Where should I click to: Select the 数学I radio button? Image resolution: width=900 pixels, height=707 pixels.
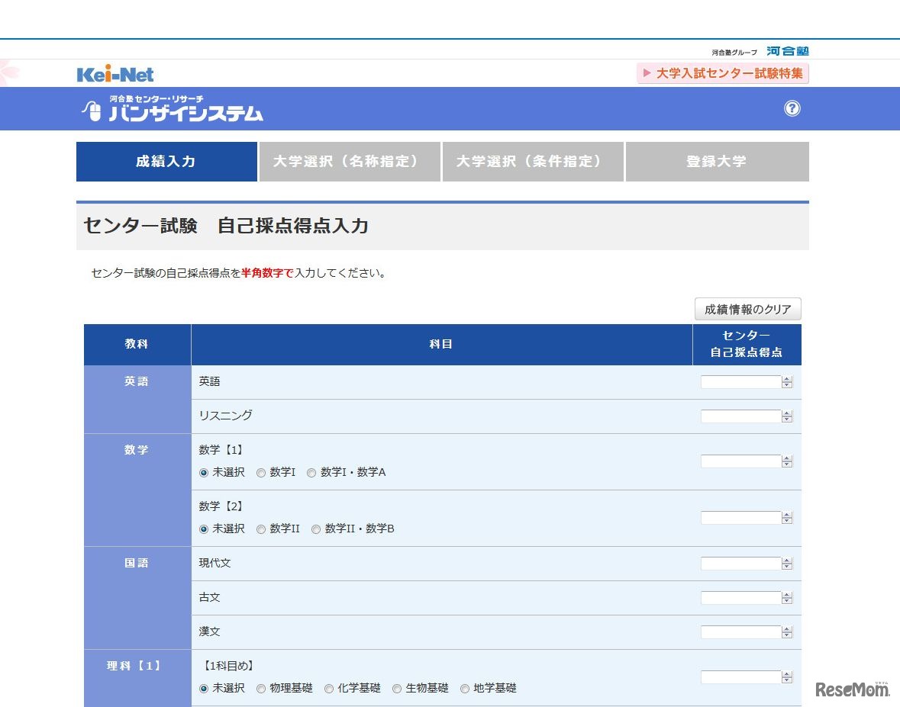(x=260, y=473)
